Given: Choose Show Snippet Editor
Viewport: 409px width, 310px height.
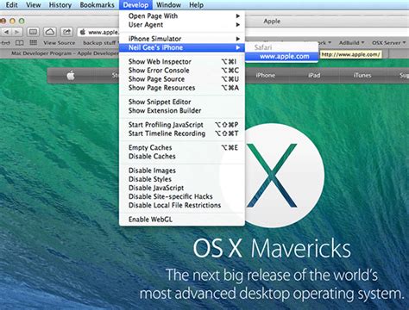Looking at the screenshot, I should click(x=182, y=102).
